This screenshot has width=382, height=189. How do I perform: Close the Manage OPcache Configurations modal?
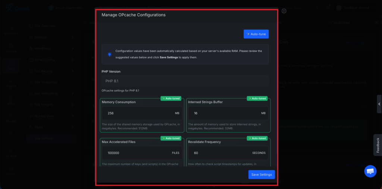point(284,11)
